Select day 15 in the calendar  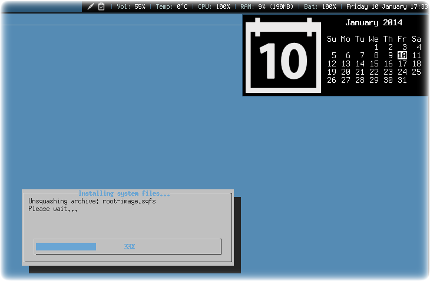374,63
